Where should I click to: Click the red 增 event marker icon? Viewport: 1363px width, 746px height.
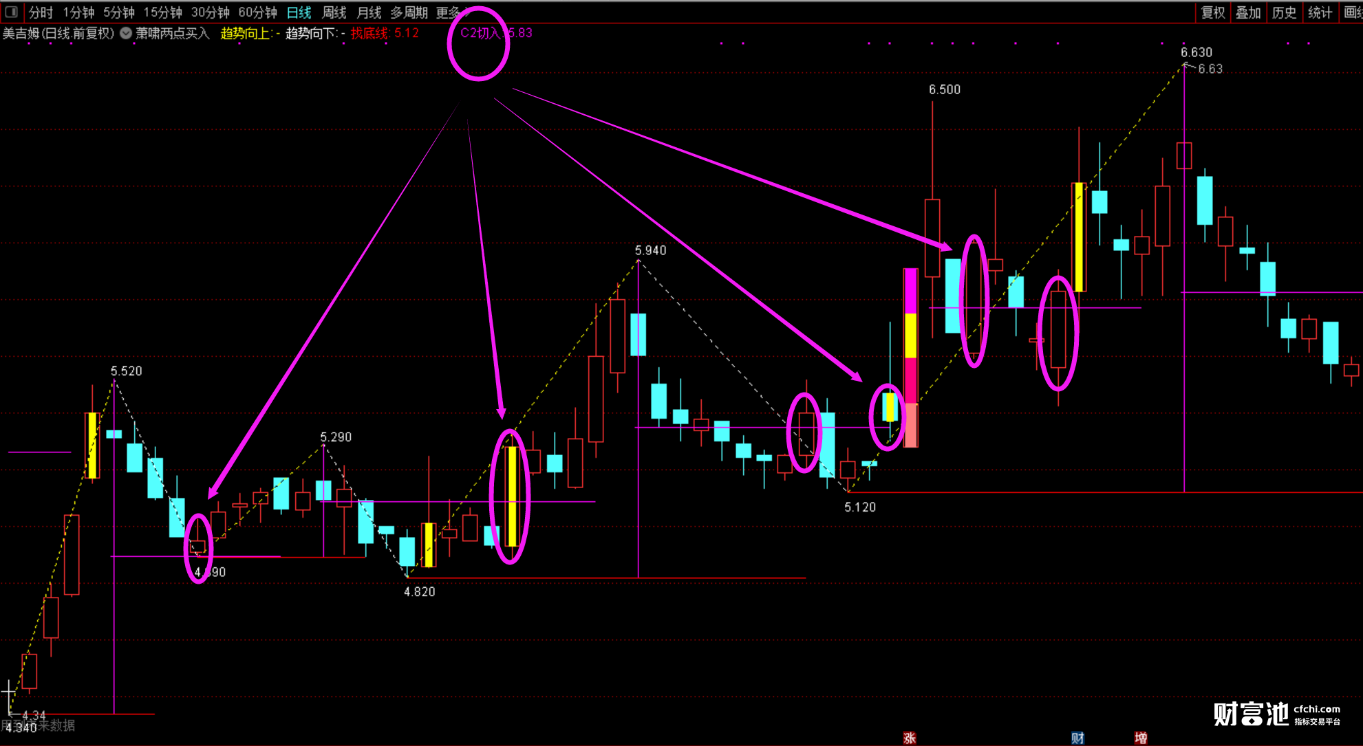click(x=1141, y=738)
